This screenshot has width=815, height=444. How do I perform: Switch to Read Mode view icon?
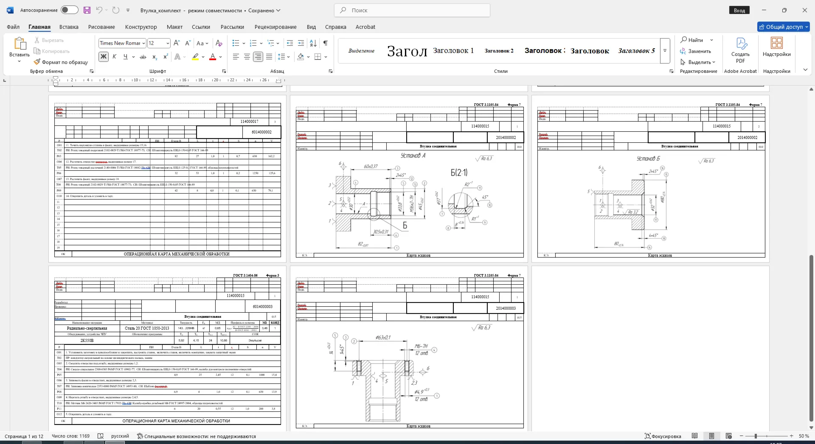tap(695, 436)
